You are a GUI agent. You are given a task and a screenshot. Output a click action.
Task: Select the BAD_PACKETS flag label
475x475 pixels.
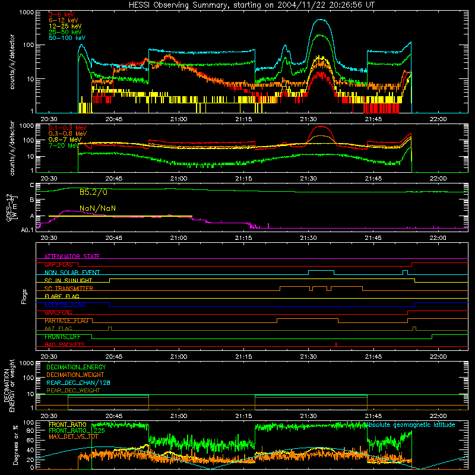point(65,345)
